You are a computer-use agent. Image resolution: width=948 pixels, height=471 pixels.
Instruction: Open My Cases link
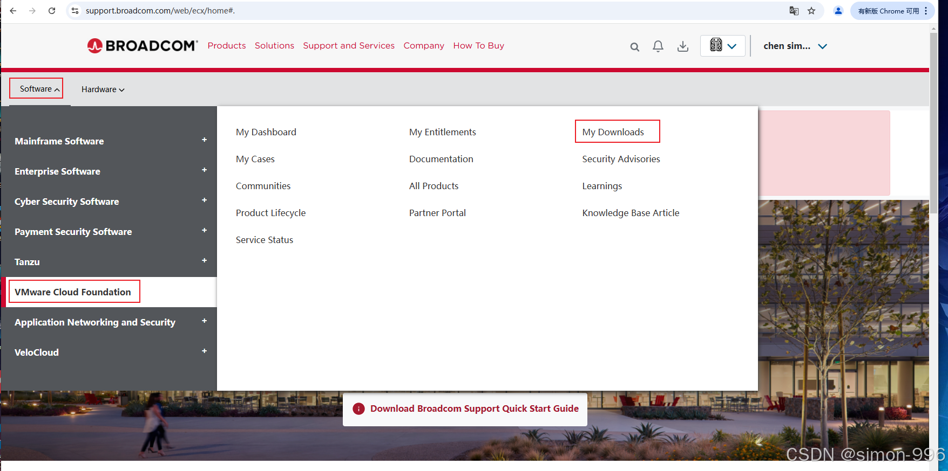click(x=255, y=159)
